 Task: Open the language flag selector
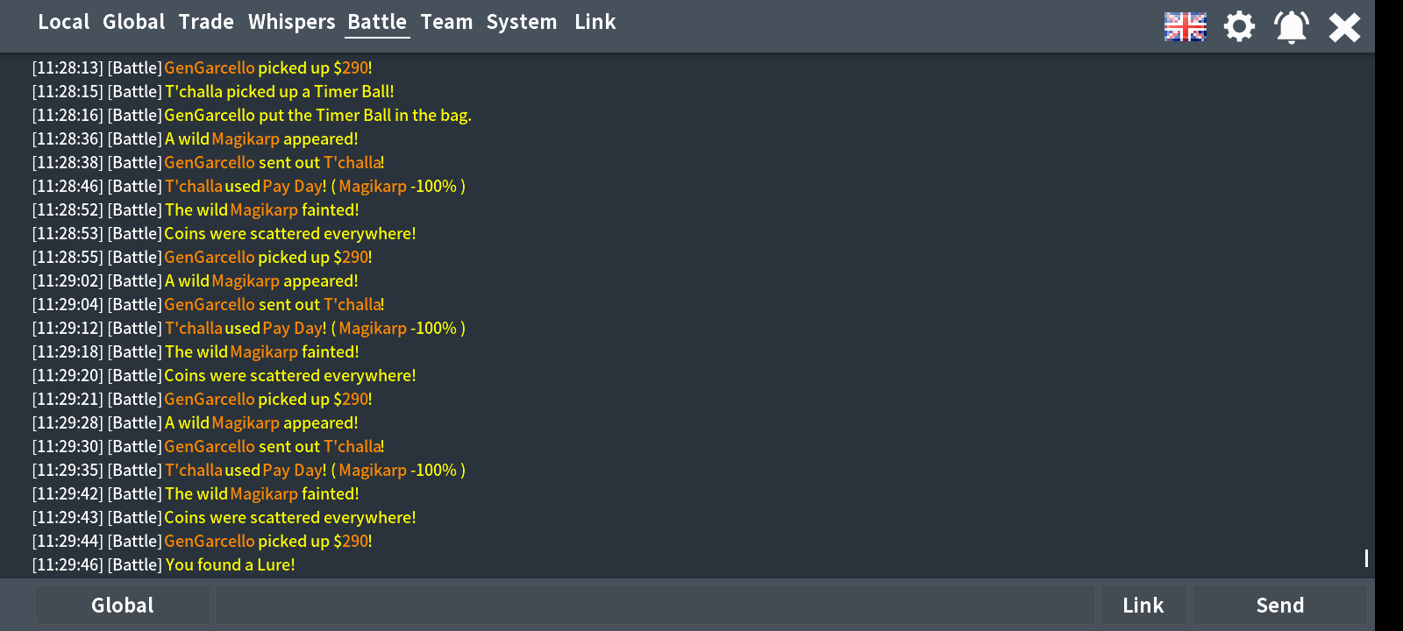click(1186, 27)
